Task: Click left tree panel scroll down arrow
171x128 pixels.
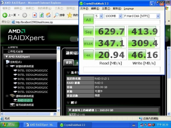Action: click(59, 110)
